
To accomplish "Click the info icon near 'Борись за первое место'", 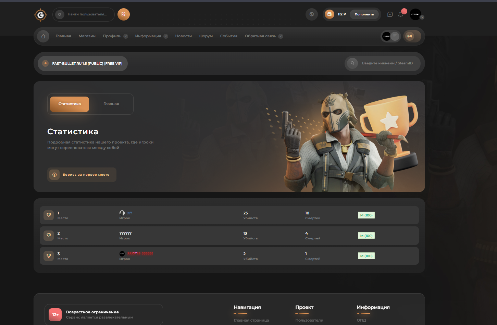I will pyautogui.click(x=54, y=175).
